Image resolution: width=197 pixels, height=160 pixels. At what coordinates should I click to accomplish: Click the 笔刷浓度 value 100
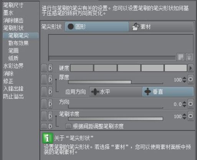(x=178, y=116)
